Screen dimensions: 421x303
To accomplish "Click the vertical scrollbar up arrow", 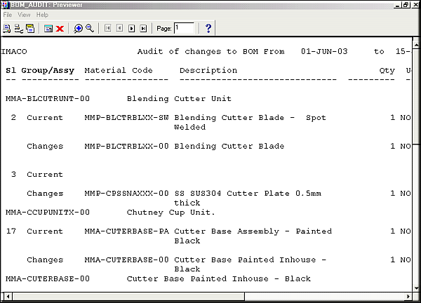I will click(415, 43).
